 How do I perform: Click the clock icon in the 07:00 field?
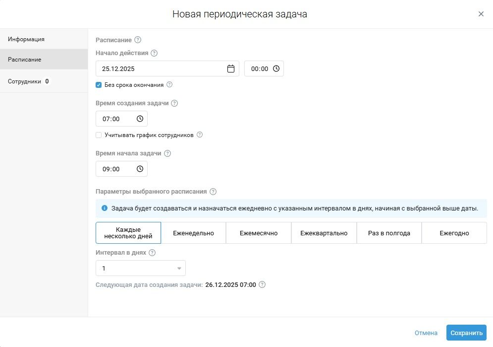pyautogui.click(x=140, y=119)
